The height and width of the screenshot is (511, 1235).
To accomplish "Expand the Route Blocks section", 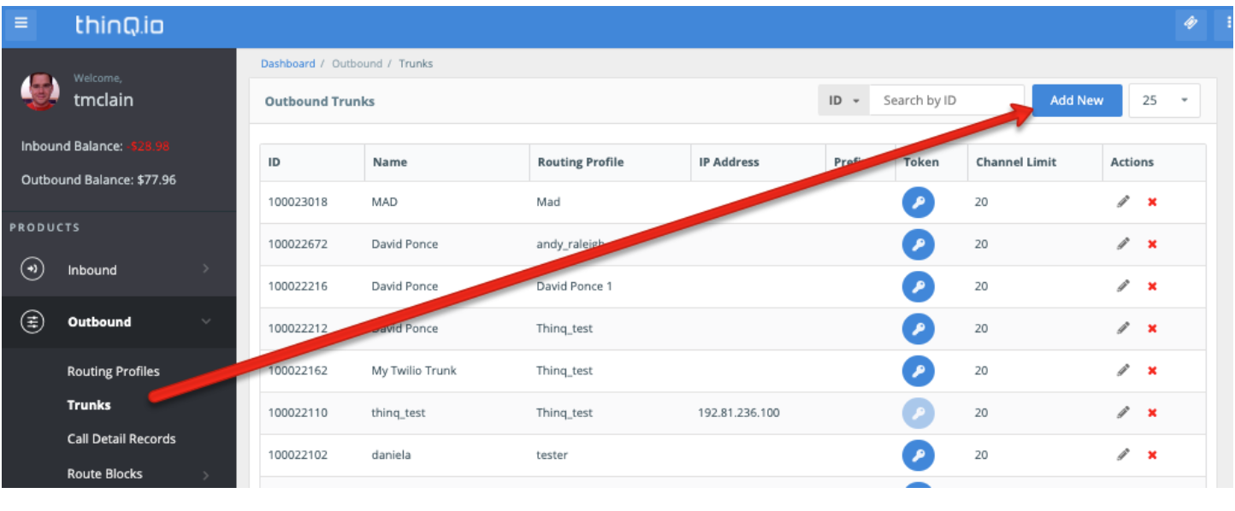I will 103,473.
